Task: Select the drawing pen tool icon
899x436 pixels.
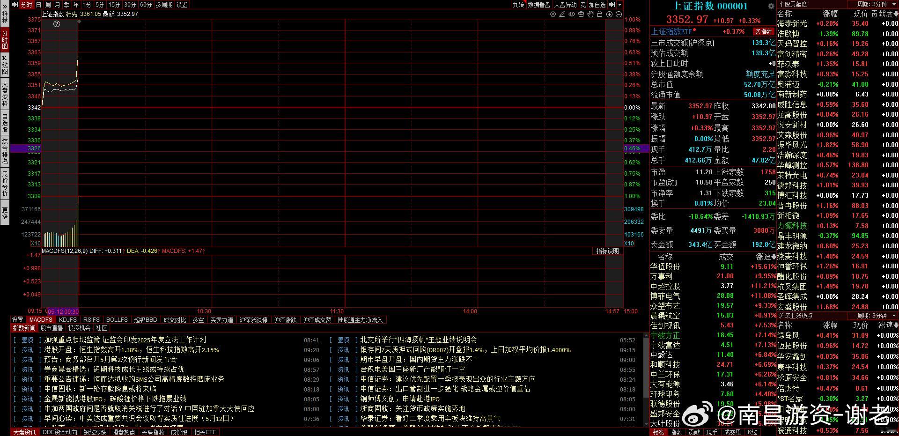Action: 562,15
